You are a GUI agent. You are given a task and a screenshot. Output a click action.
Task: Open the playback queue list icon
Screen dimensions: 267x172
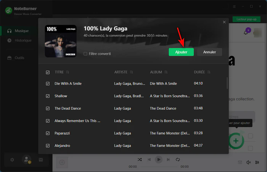240,162
